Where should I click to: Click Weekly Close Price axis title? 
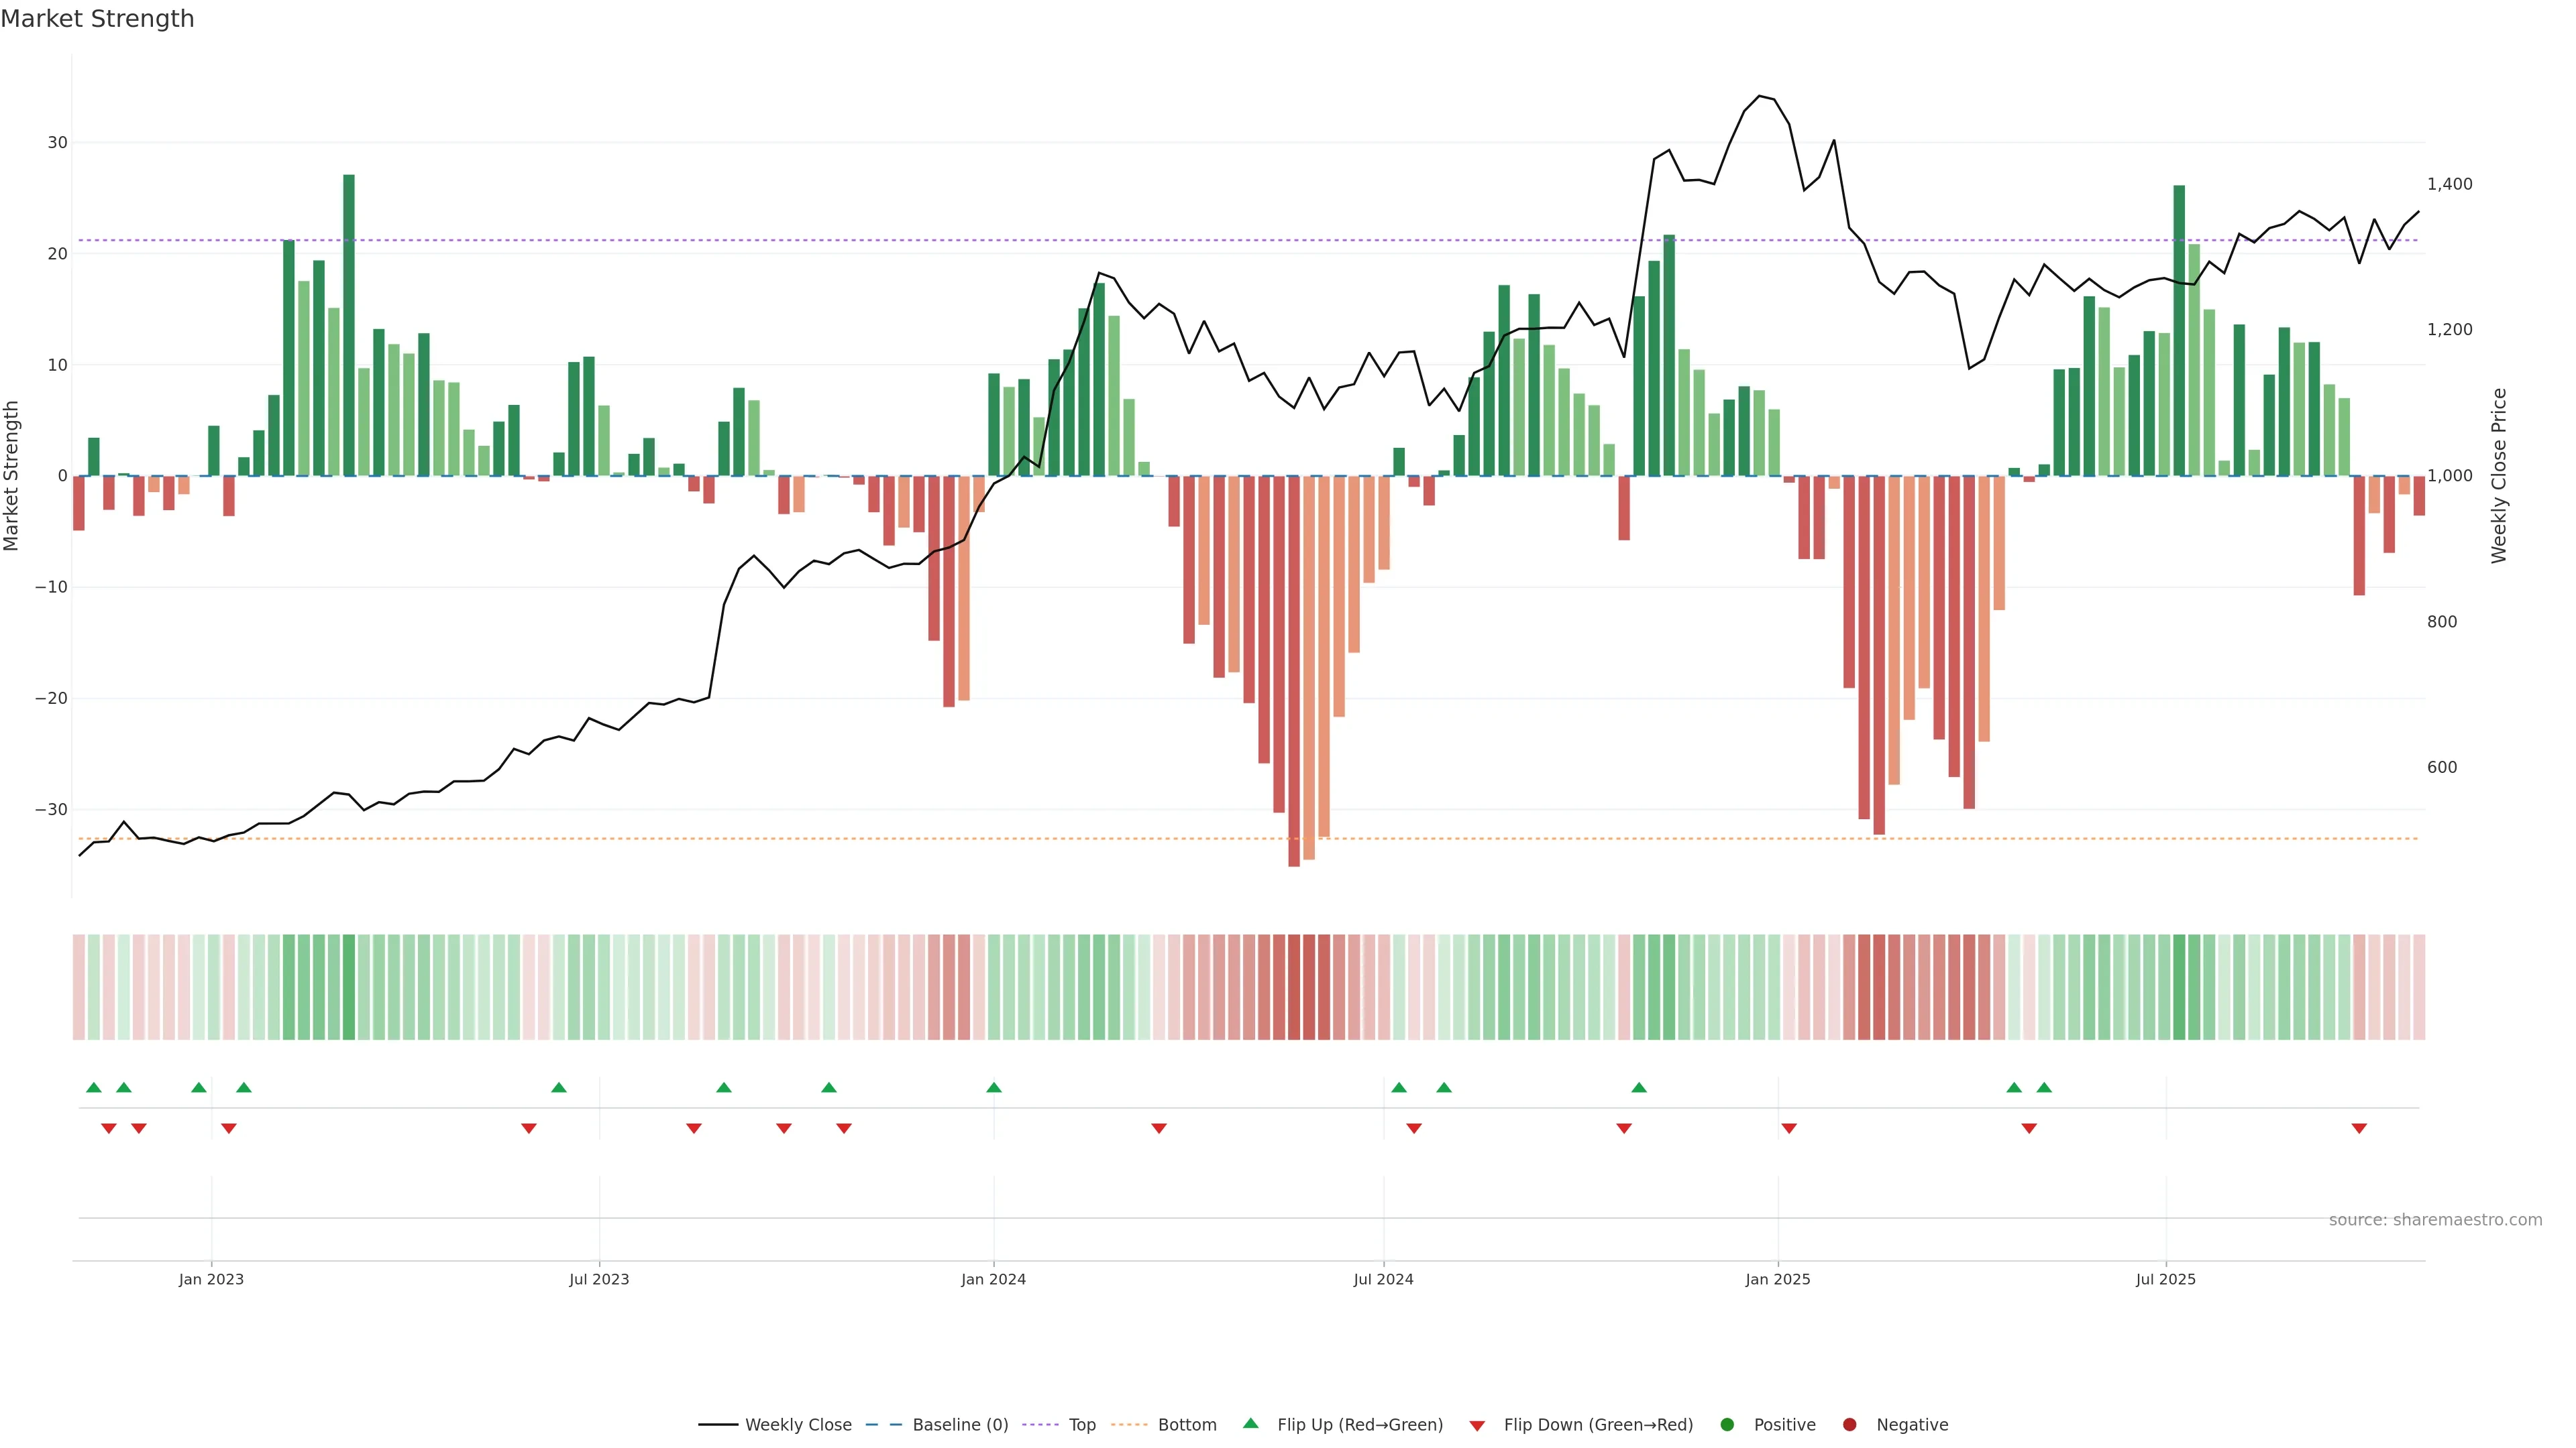pyautogui.click(x=2499, y=476)
